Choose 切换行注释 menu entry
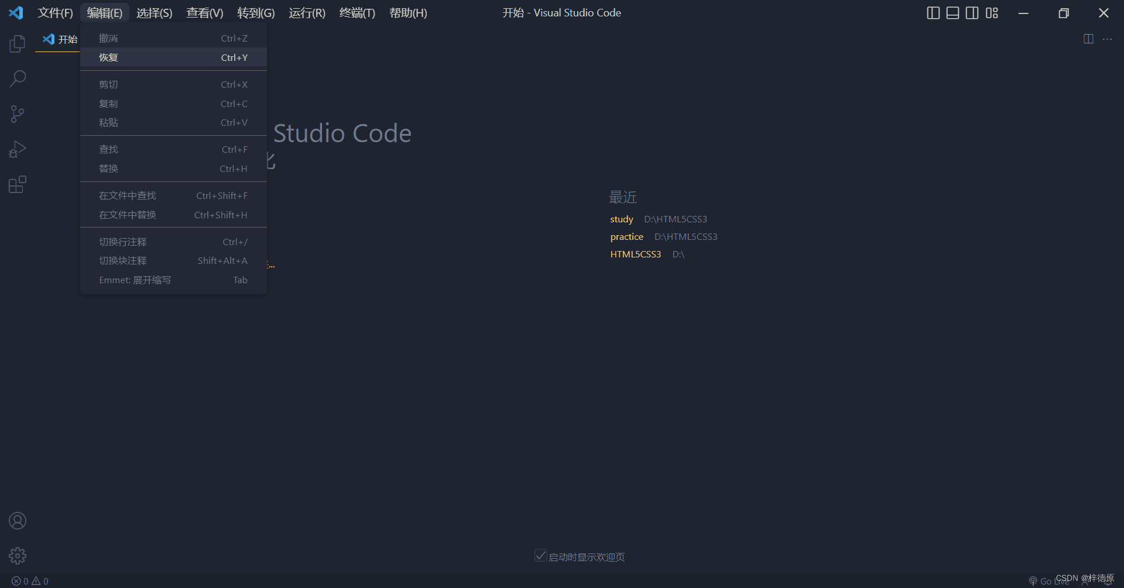Screen dimensions: 1124x588 pos(173,242)
